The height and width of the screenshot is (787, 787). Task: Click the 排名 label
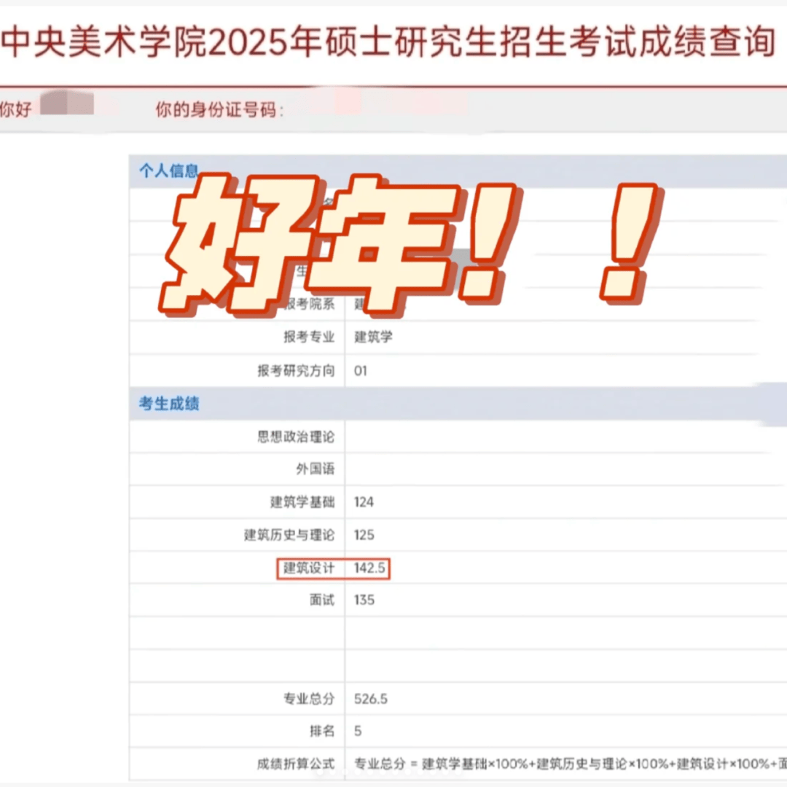(x=322, y=731)
